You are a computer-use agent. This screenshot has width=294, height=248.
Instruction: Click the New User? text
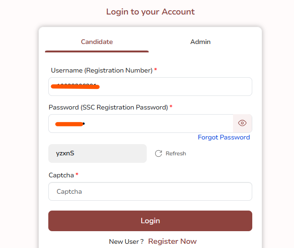pyautogui.click(x=126, y=241)
